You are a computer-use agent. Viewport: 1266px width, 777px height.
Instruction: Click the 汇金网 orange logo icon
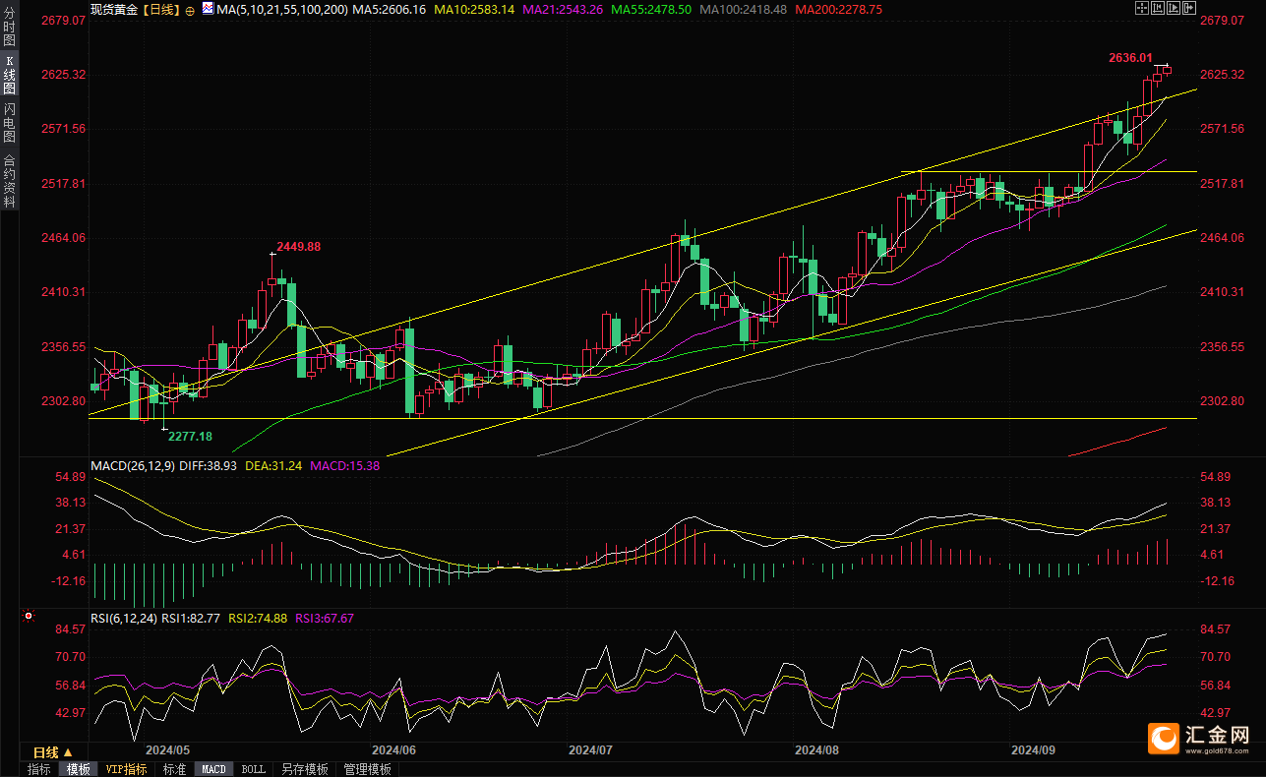click(1164, 738)
